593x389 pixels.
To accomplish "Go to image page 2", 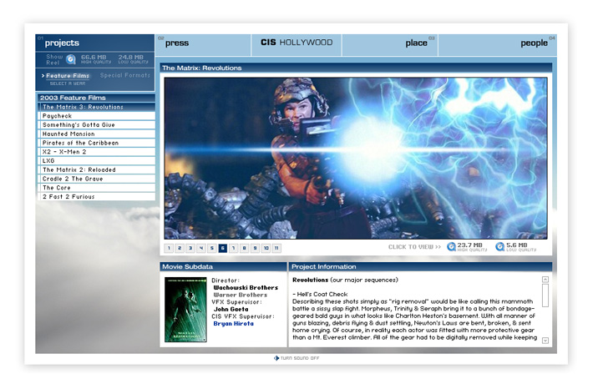I will [x=180, y=248].
